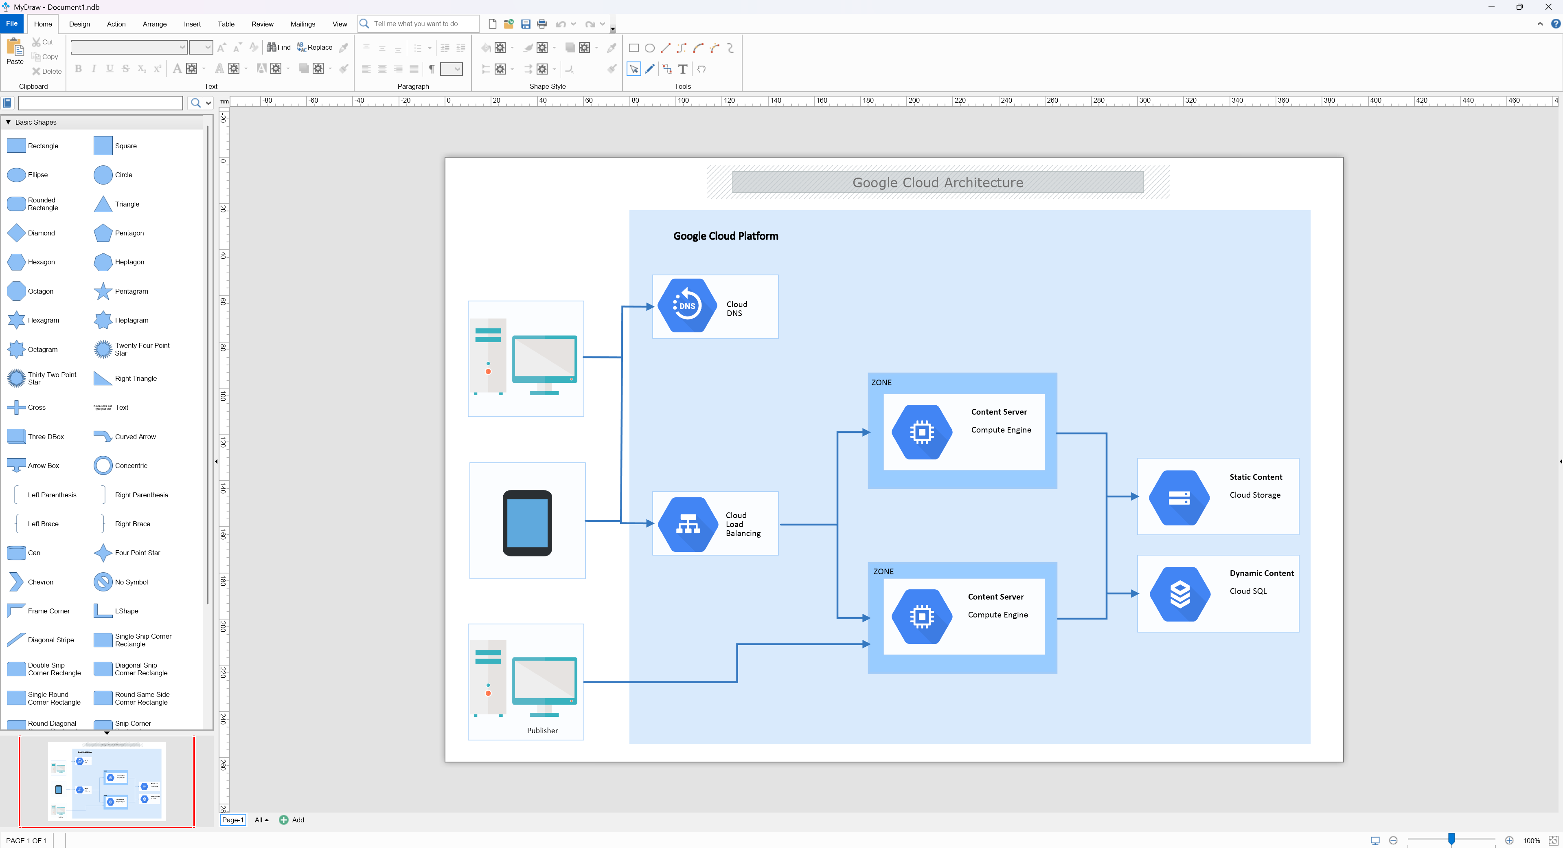Image resolution: width=1563 pixels, height=848 pixels.
Task: Click the Save disk icon
Action: coord(526,24)
